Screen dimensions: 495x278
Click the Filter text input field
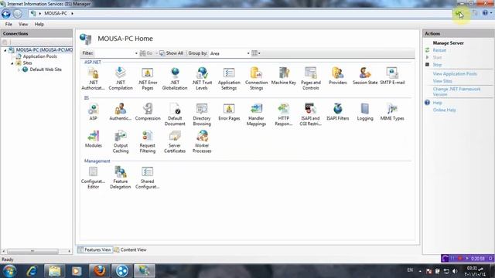(114, 53)
